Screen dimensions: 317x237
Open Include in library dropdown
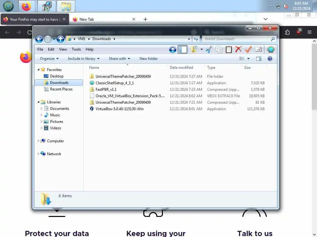click(84, 59)
